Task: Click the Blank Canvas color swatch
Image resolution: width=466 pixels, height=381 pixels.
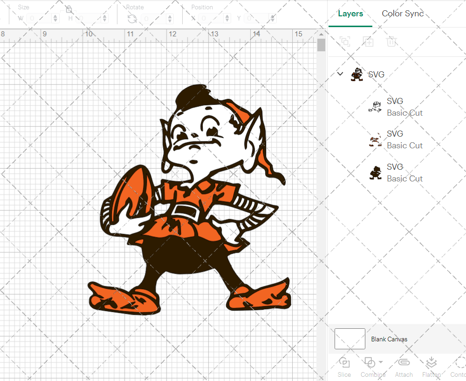Action: point(350,339)
